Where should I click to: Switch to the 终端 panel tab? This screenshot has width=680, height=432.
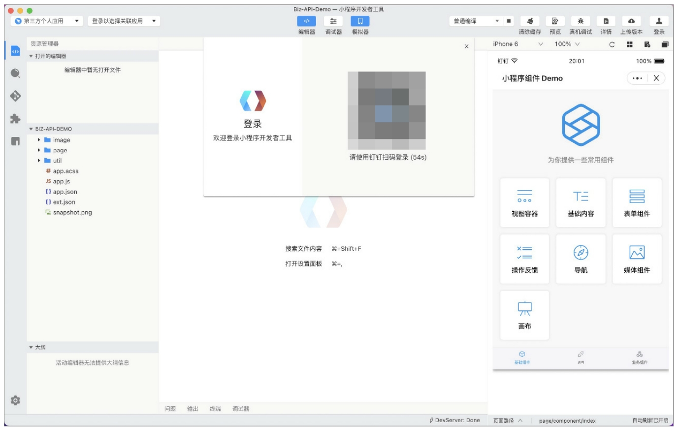tap(215, 409)
